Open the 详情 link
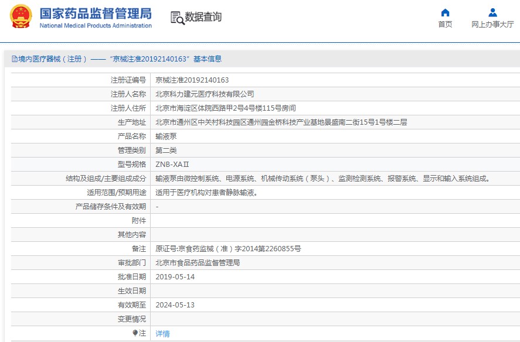 pos(162,334)
